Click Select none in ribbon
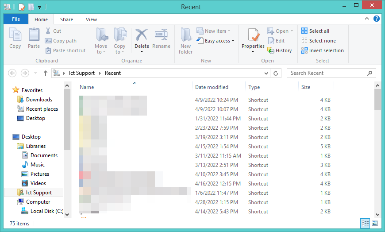Viewport: 385px width, 232px height. coord(318,41)
